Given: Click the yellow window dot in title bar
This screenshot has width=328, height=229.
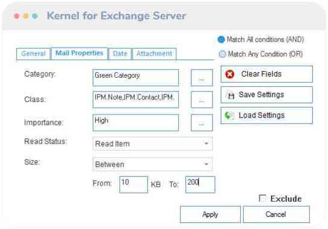Looking at the screenshot, I should [26, 16].
